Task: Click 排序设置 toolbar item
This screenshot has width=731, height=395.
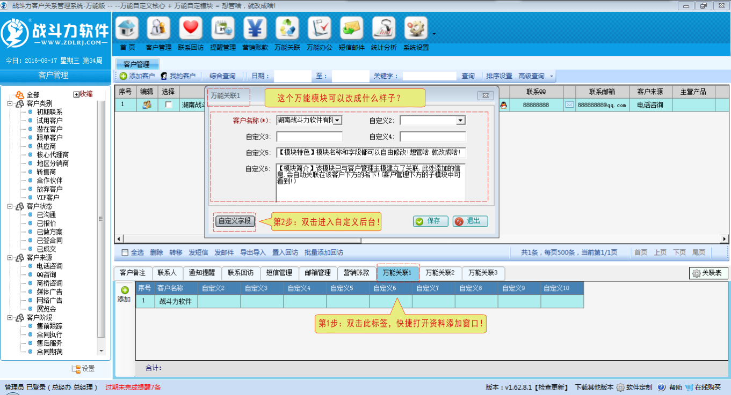Action: tap(499, 76)
